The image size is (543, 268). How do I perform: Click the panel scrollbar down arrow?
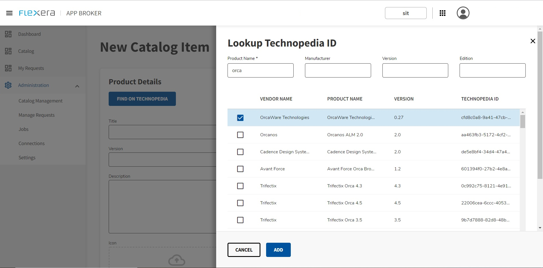click(540, 228)
